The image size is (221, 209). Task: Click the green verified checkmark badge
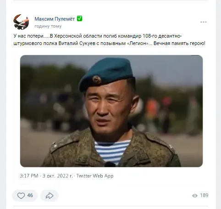coord(79,18)
